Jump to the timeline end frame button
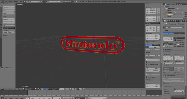The image size is (187, 99). [73, 98]
